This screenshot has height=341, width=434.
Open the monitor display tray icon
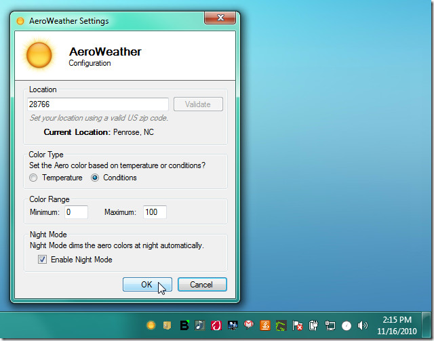tap(233, 325)
